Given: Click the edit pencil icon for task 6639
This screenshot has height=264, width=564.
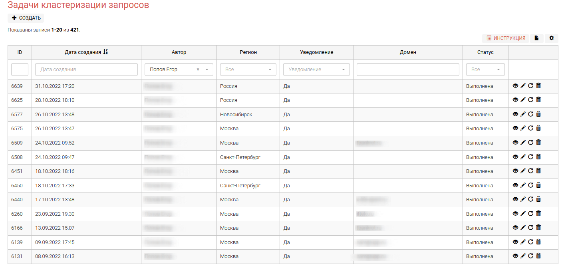Looking at the screenshot, I should pyautogui.click(x=523, y=86).
